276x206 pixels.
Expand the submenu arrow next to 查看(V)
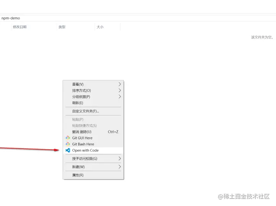(120, 84)
